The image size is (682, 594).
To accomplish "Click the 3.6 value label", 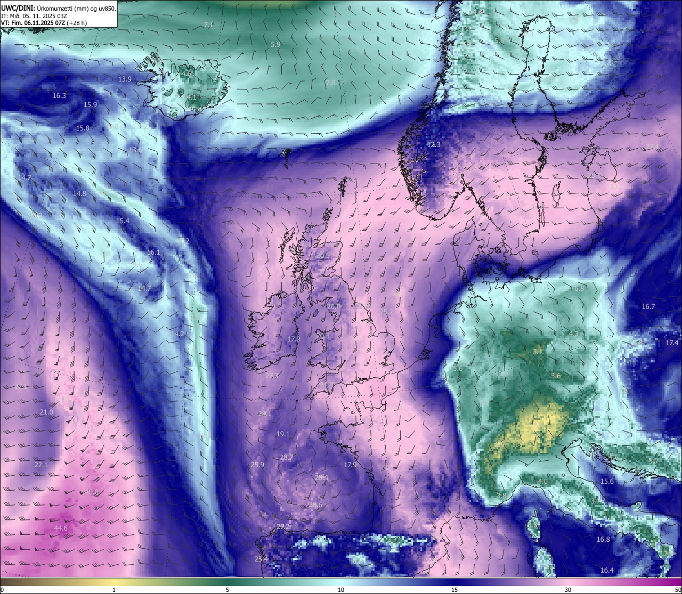I will 556,376.
